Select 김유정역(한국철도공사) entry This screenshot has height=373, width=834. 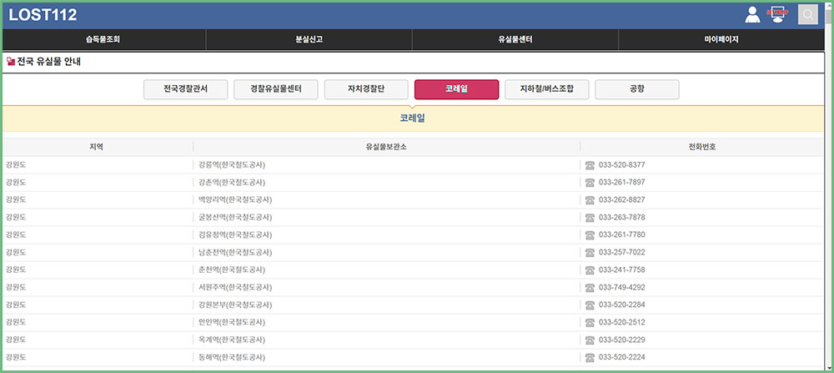point(235,234)
